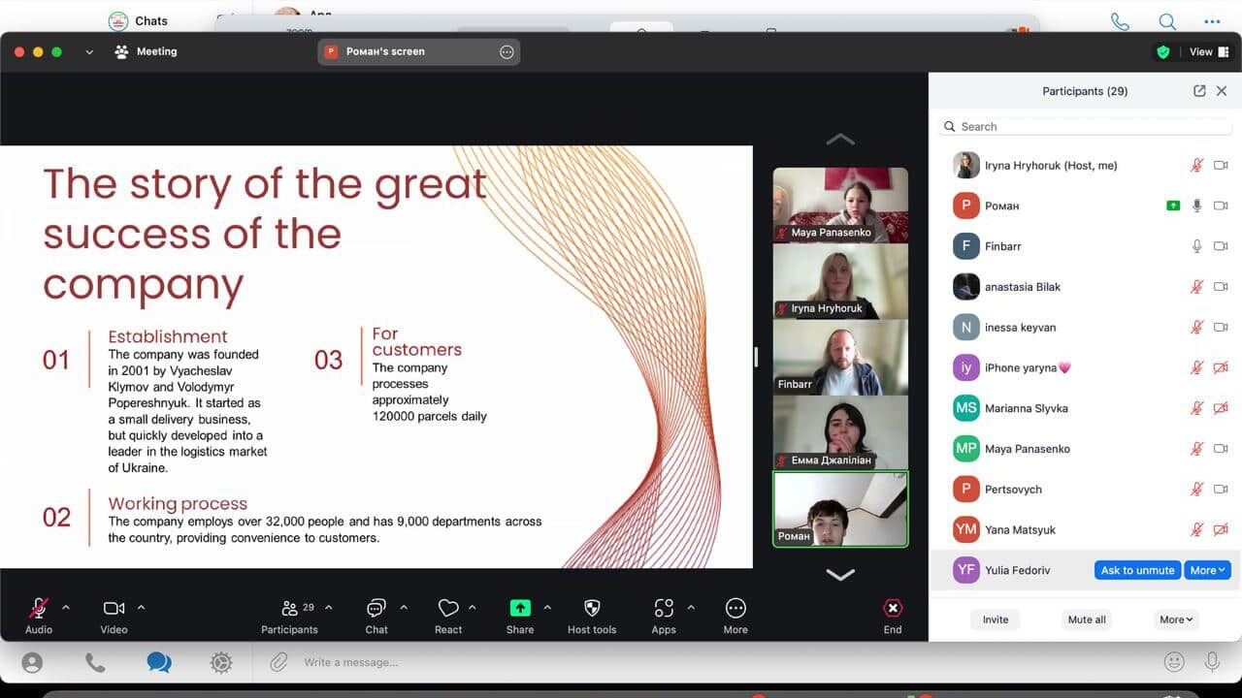
Task: Open the View layout menu
Action: click(1210, 52)
